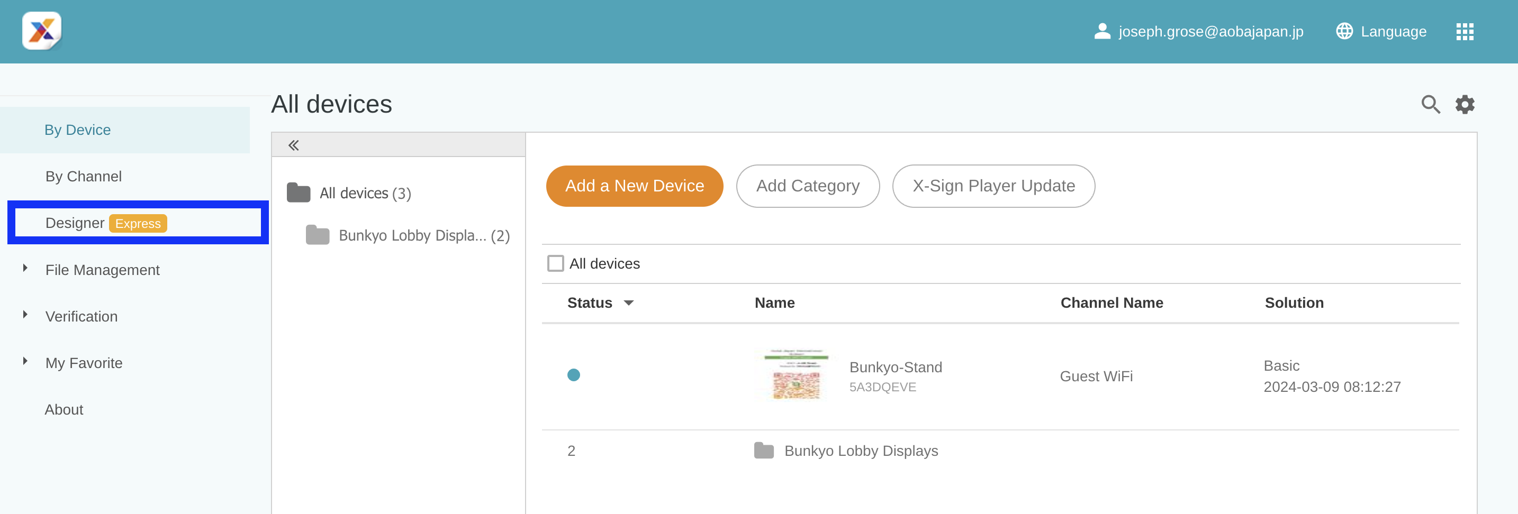The height and width of the screenshot is (514, 1518).
Task: Tick the All devices checkbox
Action: [555, 263]
